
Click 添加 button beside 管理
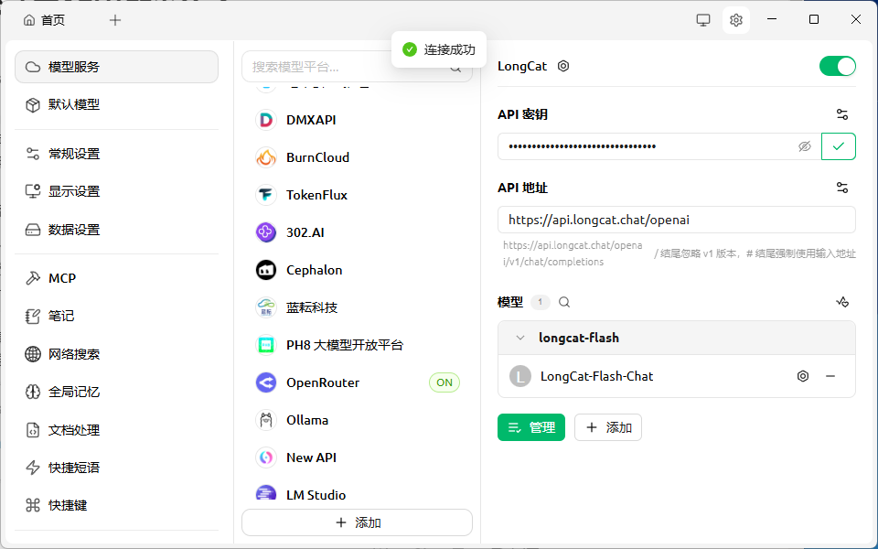coord(608,427)
